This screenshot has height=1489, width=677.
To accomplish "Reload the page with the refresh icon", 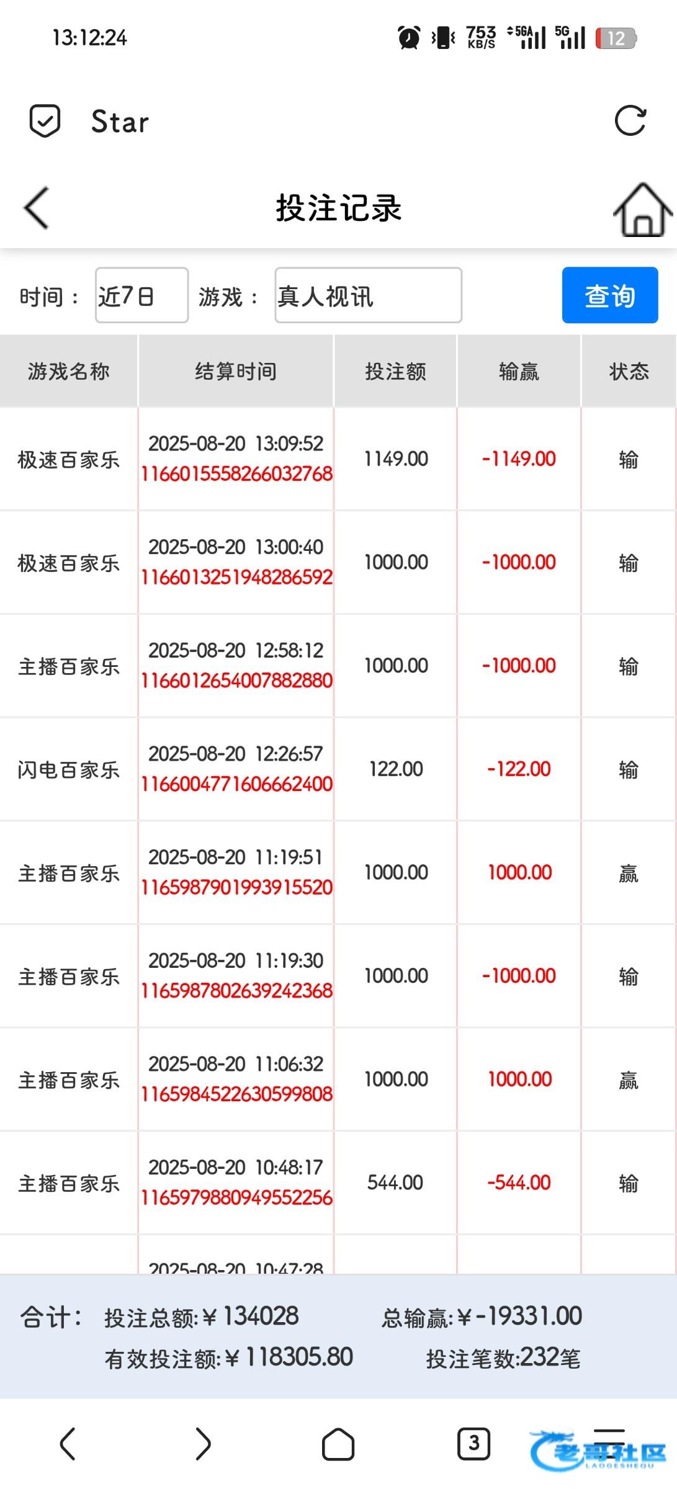I will (x=630, y=120).
